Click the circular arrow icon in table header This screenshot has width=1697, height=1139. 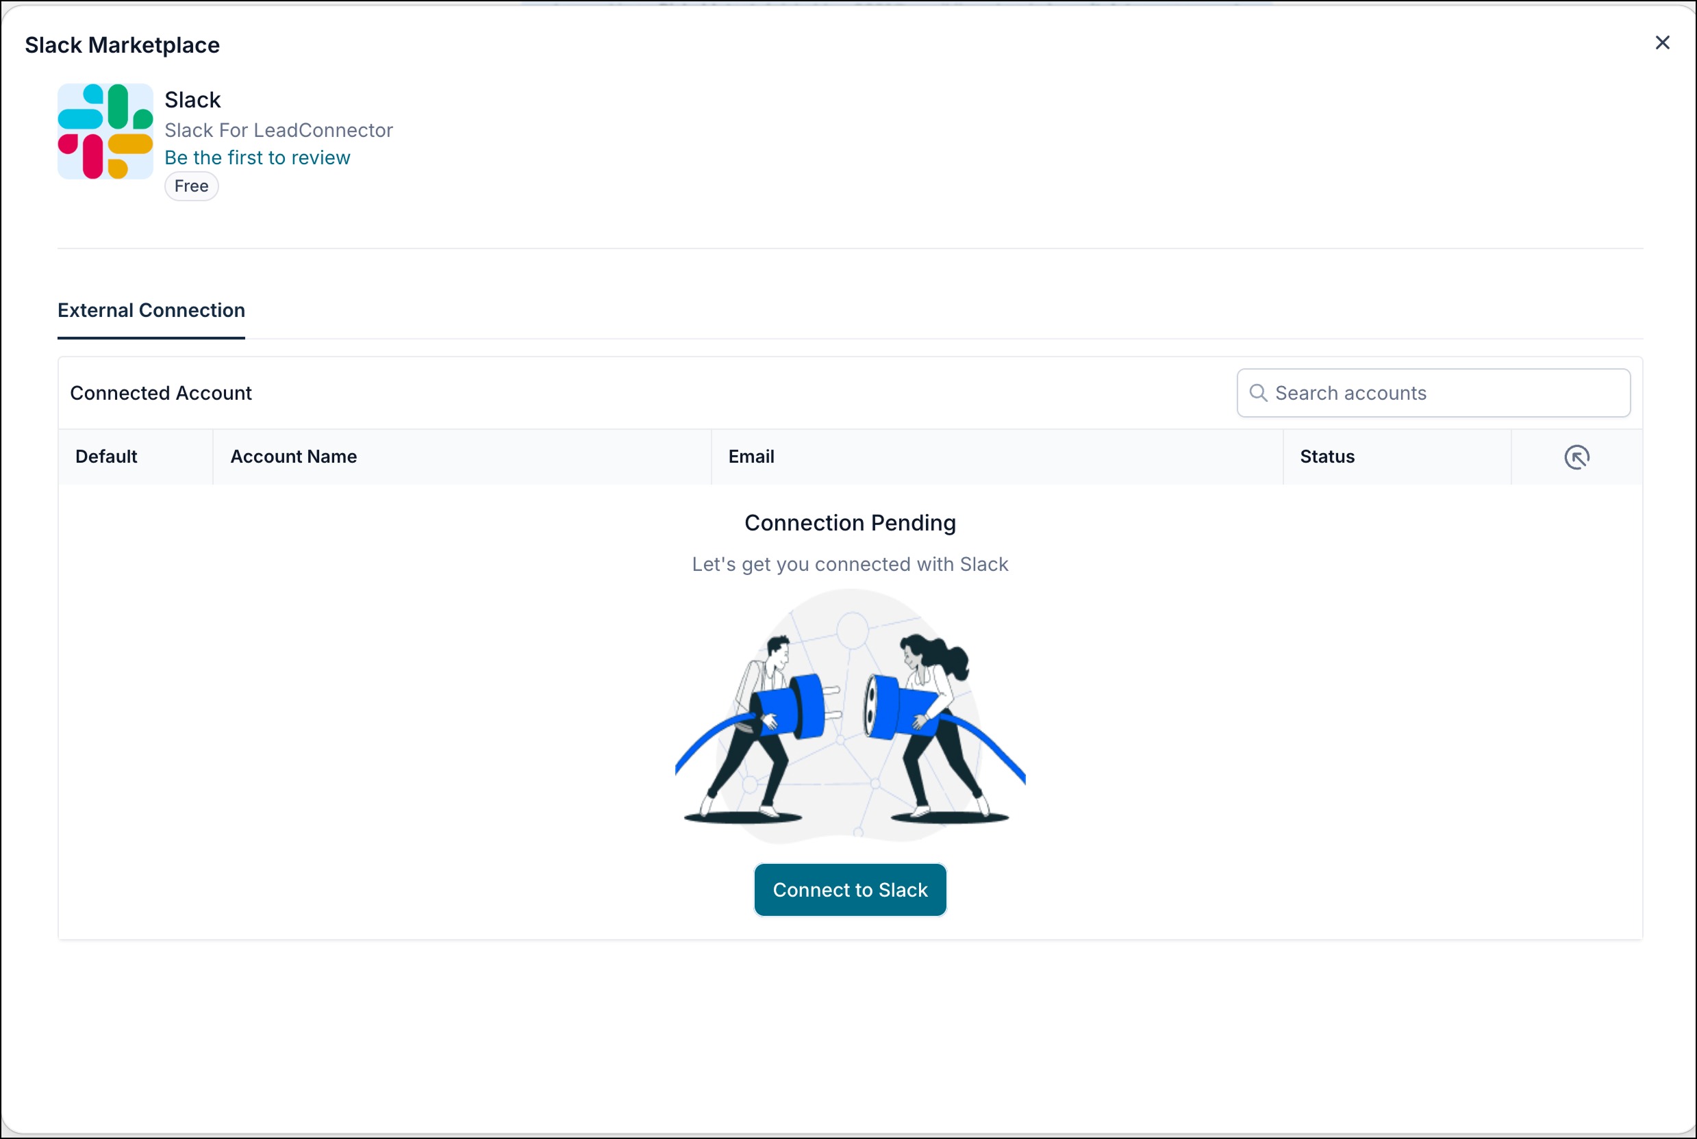point(1576,457)
